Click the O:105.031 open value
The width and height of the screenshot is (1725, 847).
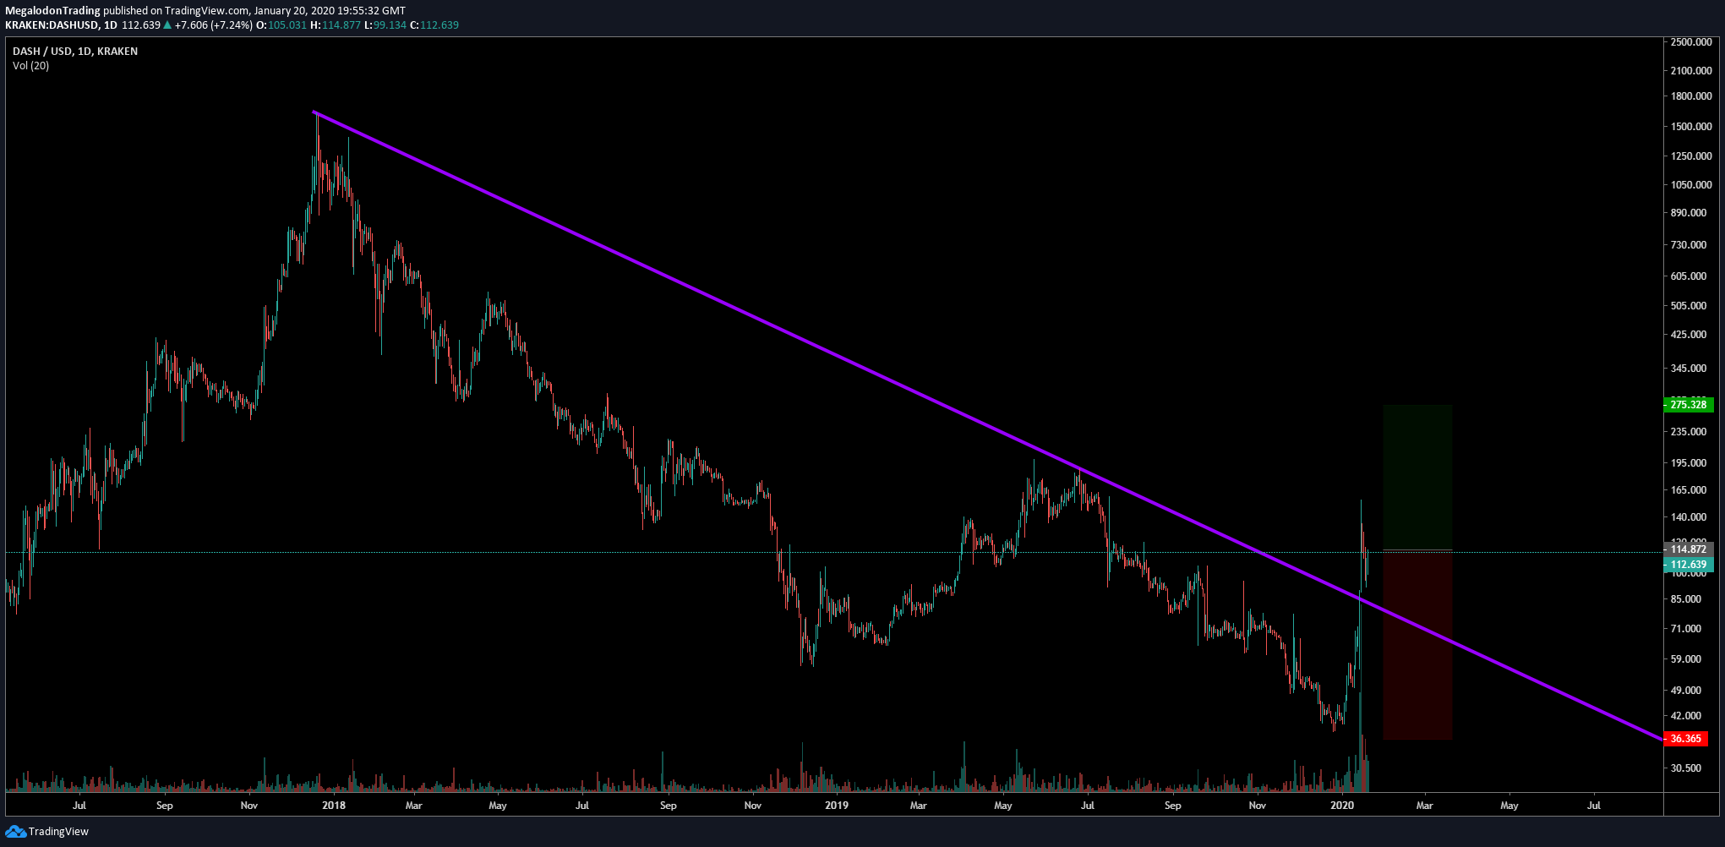[x=281, y=25]
